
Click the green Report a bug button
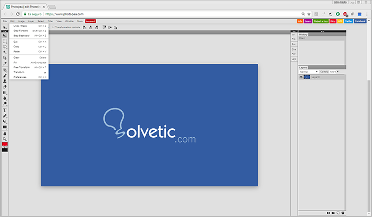(x=321, y=21)
